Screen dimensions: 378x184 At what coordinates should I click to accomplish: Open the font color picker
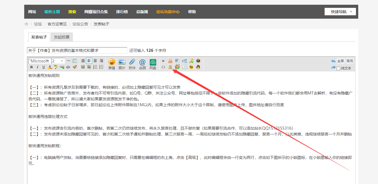click(x=50, y=67)
